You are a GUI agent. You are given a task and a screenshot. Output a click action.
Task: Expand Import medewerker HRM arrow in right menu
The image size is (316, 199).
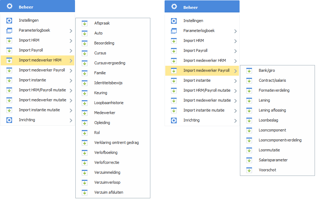(x=235, y=61)
